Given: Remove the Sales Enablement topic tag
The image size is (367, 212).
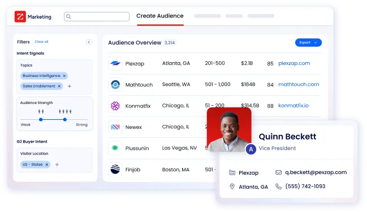Looking at the screenshot, I should [x=59, y=86].
